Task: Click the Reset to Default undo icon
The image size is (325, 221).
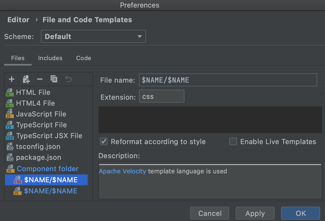Action: click(68, 79)
